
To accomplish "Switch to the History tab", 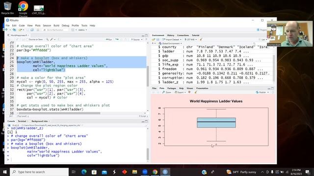I will click(171, 35).
